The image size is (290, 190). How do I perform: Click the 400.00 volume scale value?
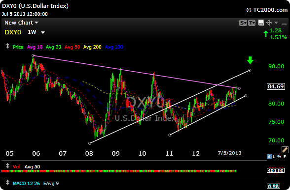[x=276, y=170]
